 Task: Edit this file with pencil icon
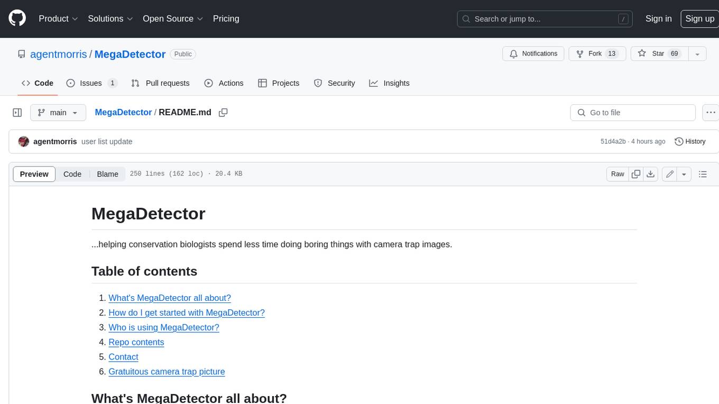pyautogui.click(x=669, y=174)
